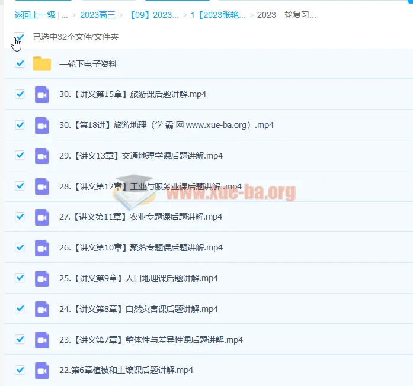Go to 2023高三 in the breadcrumb
Screen dimensions: 413x386
97,15
